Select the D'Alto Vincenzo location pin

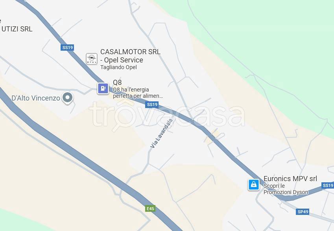tap(68, 98)
